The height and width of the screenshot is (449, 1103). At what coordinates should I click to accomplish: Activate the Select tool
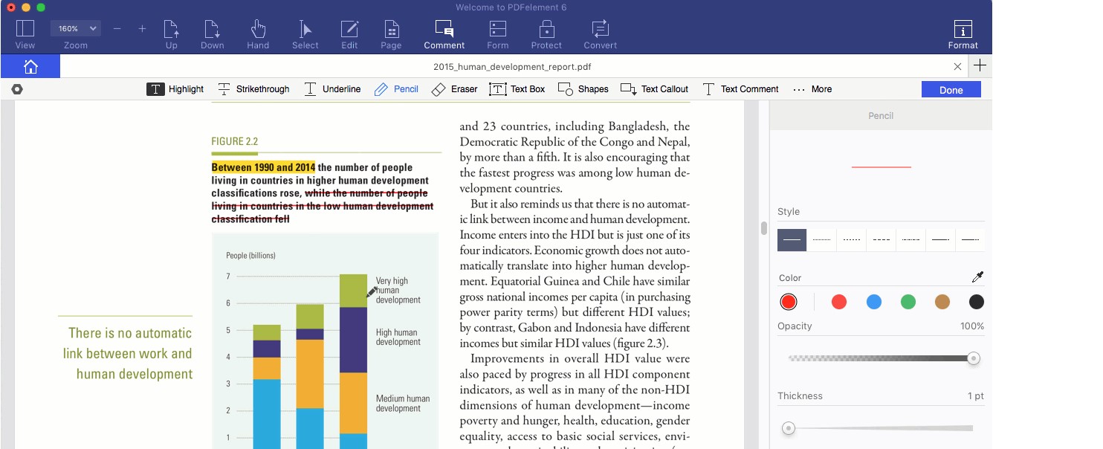[x=305, y=33]
